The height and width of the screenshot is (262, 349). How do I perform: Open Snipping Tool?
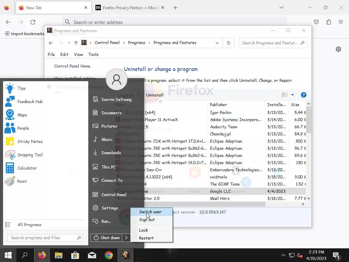(24, 155)
